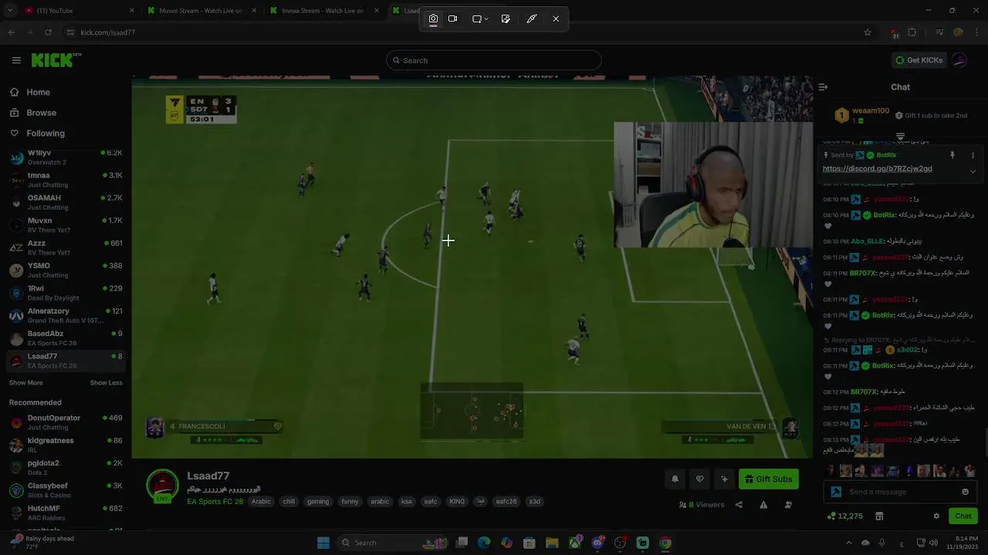Bookmark this page with star icon
988x555 pixels.
coord(868,32)
